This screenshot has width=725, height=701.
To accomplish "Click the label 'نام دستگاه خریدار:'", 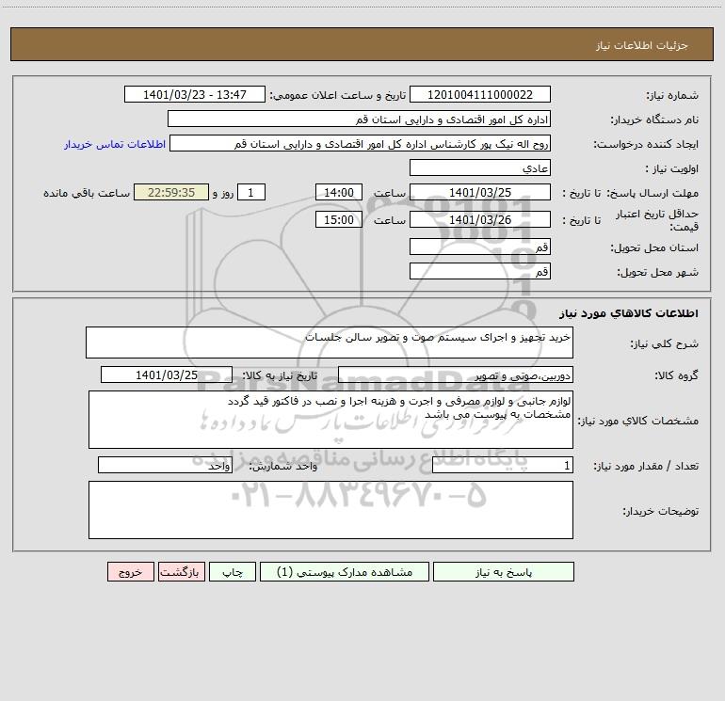I will point(654,120).
